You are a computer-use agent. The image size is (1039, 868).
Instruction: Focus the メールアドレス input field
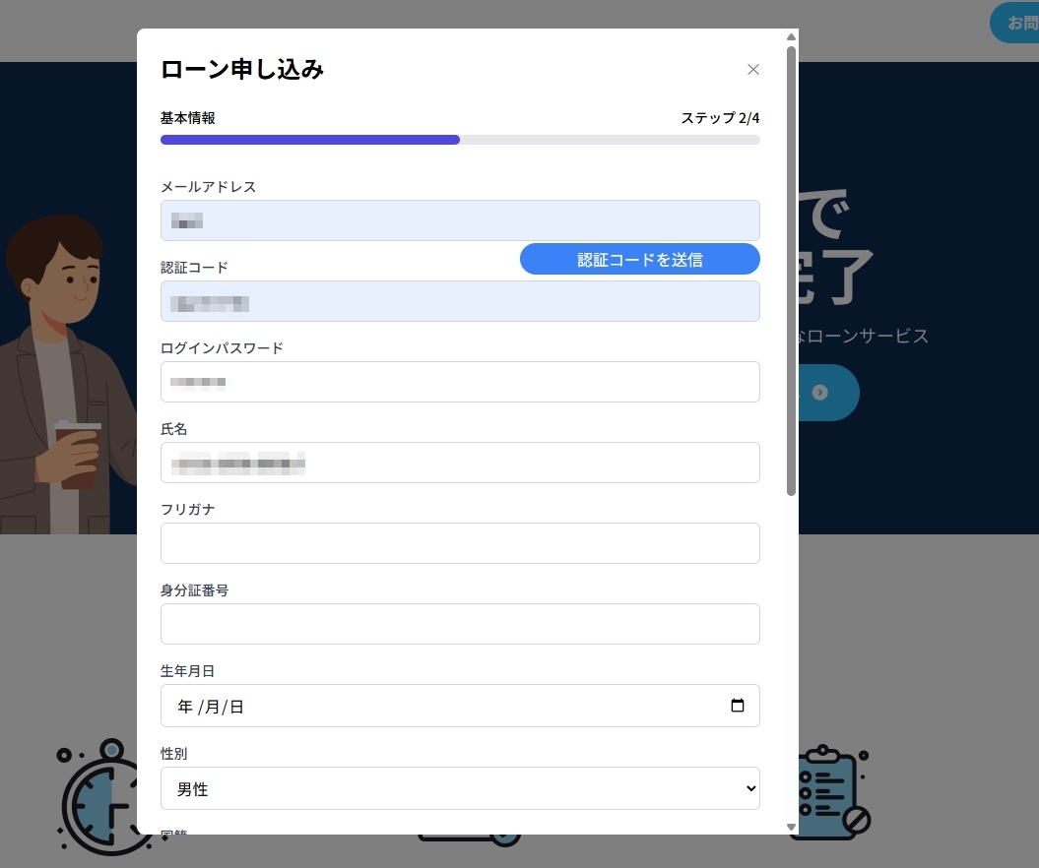tap(460, 220)
